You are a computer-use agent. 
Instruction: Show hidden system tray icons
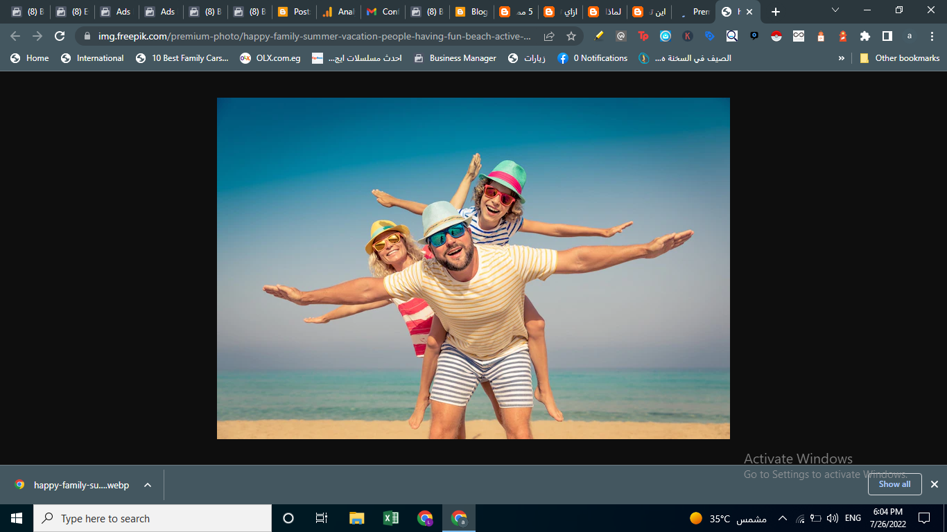pyautogui.click(x=783, y=518)
